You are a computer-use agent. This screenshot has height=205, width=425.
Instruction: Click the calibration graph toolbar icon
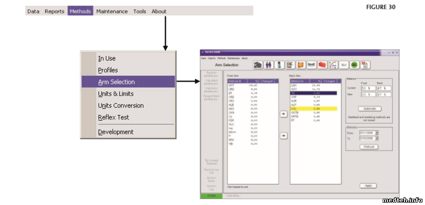click(x=333, y=64)
